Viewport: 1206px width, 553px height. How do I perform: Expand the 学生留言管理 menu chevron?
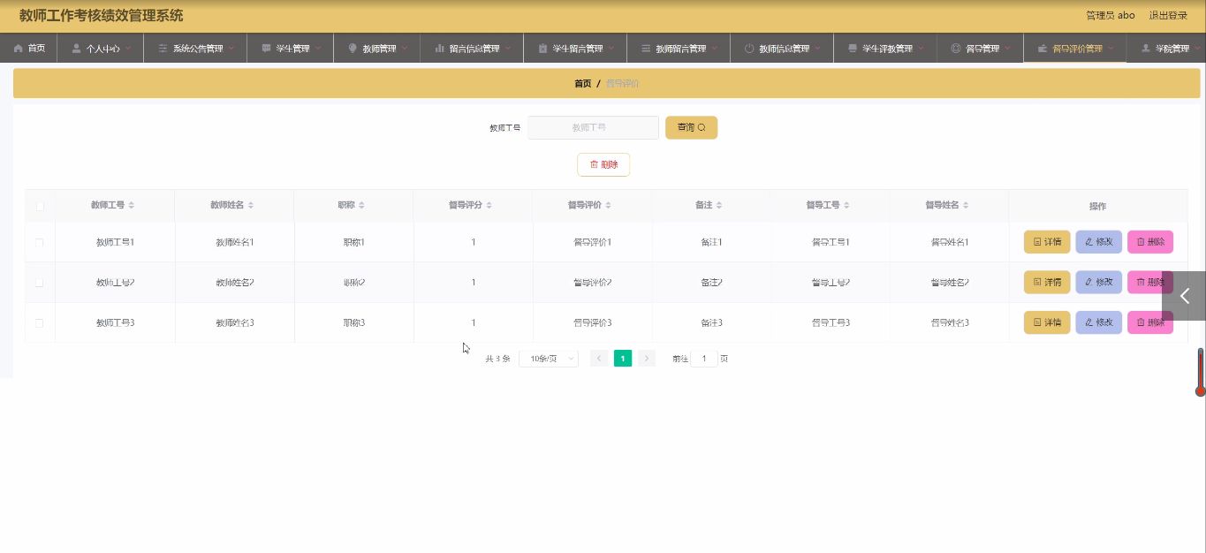(611, 48)
